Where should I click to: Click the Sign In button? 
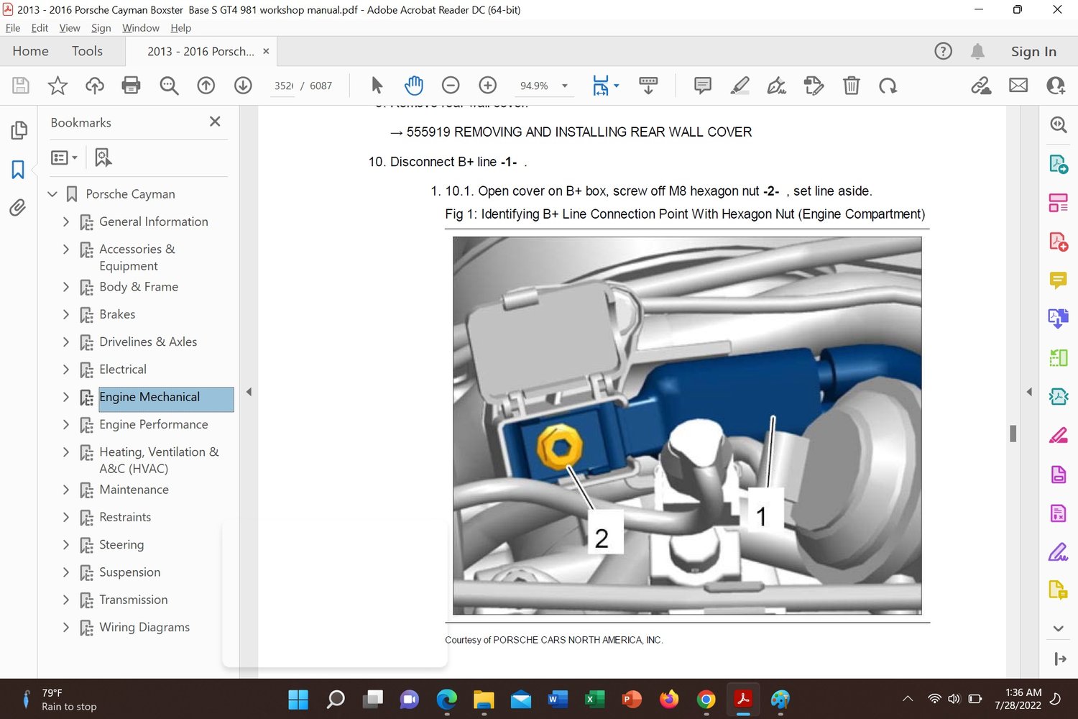point(1033,51)
